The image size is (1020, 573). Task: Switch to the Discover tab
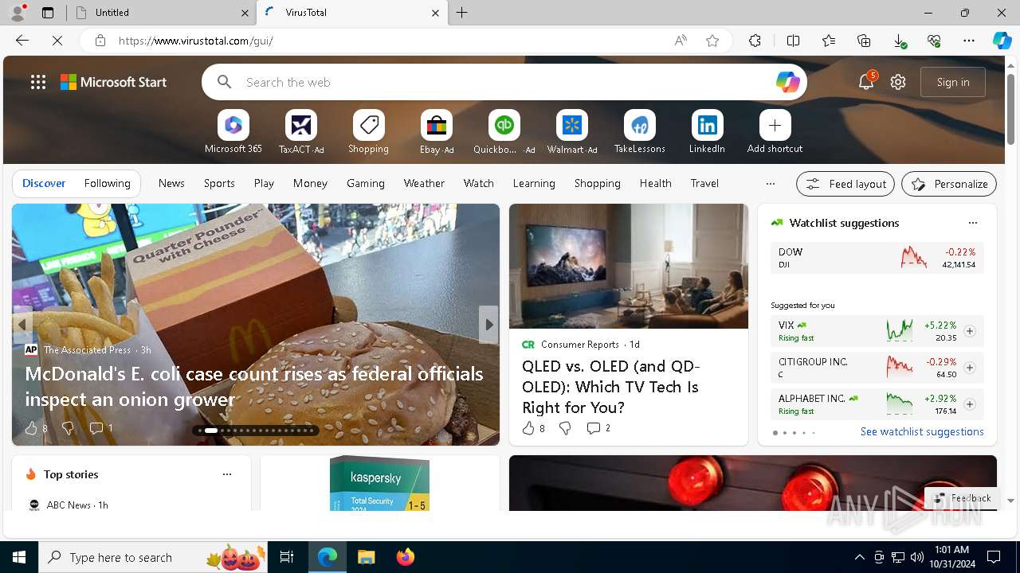coord(44,183)
